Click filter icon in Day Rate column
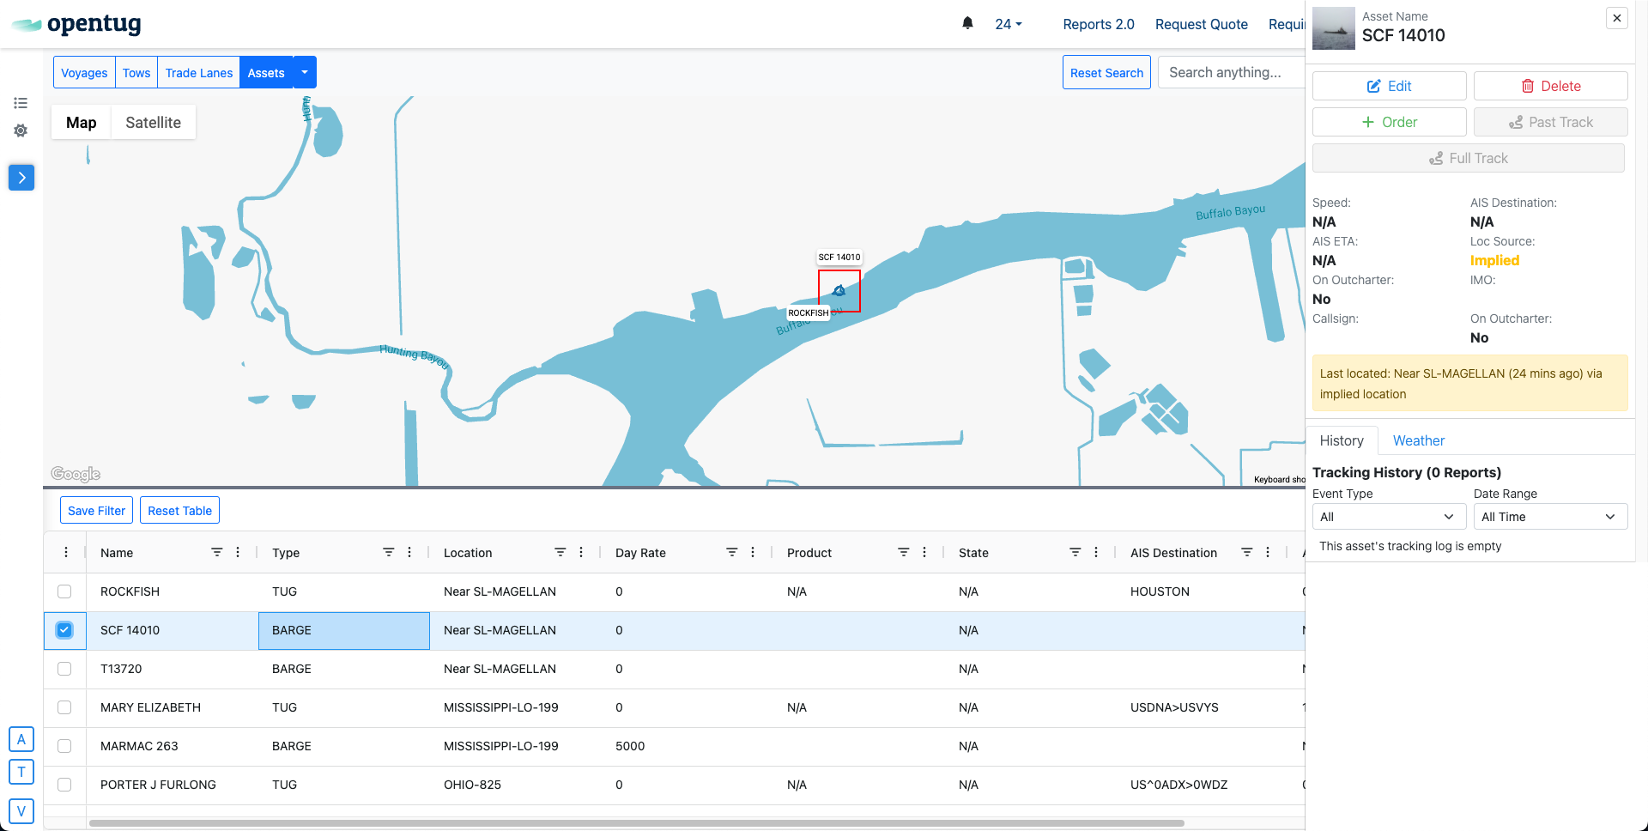 point(732,552)
